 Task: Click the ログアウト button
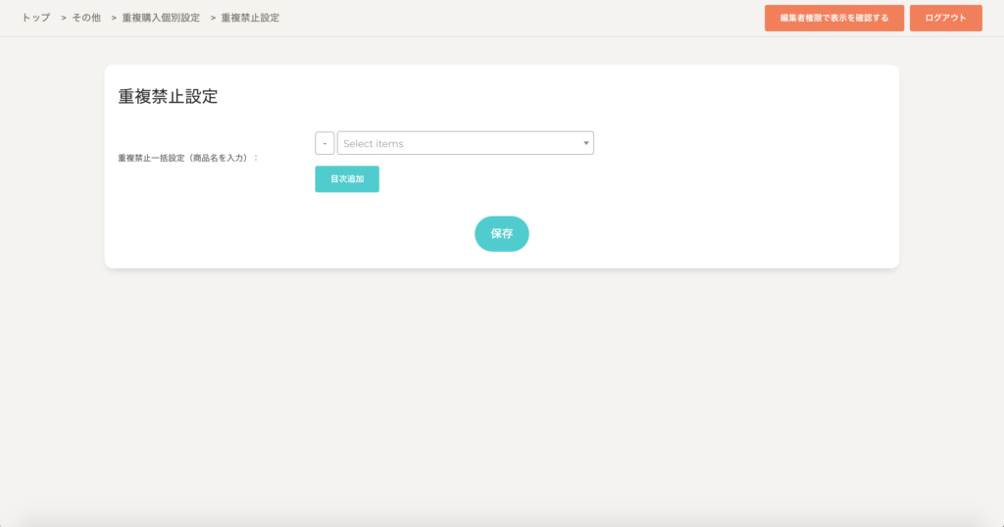(x=945, y=18)
